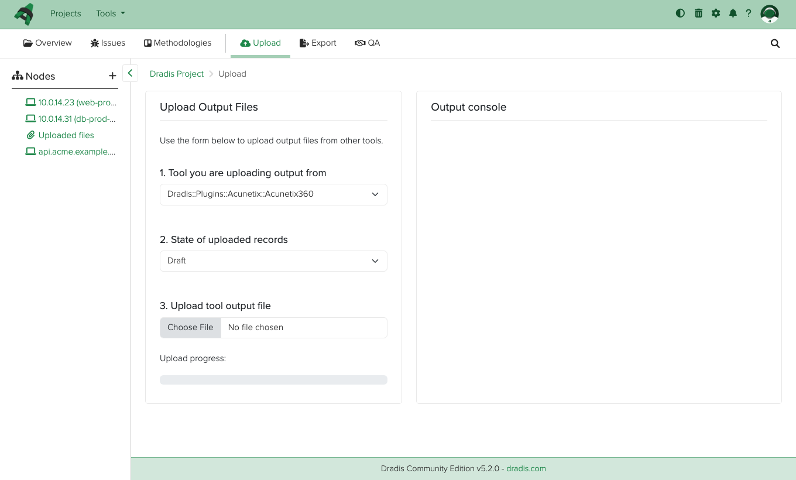Click the Choose File button
This screenshot has width=796, height=480.
click(190, 328)
